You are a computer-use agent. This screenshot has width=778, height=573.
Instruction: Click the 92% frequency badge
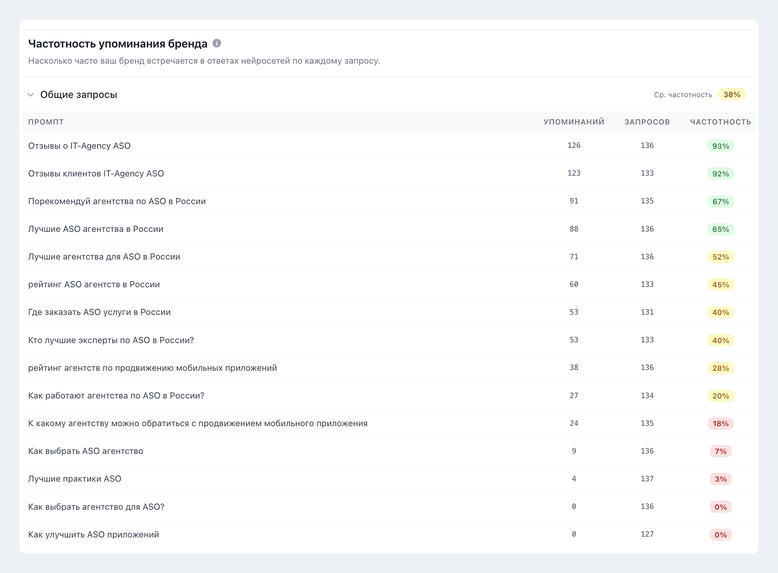coord(720,174)
